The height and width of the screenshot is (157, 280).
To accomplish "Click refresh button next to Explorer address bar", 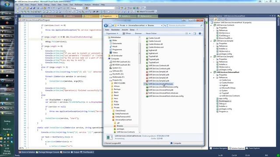I will point(165,25).
